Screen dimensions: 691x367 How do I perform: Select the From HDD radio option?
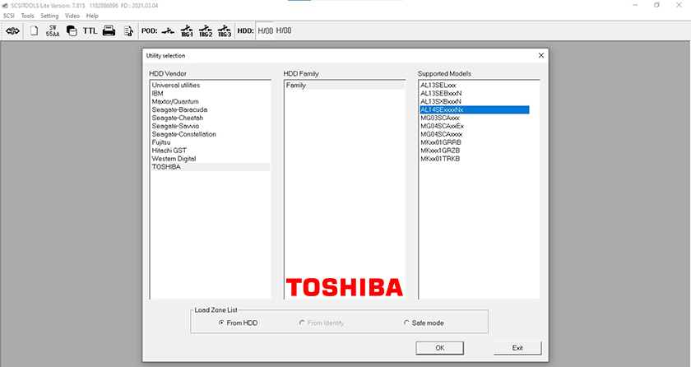tap(238, 323)
